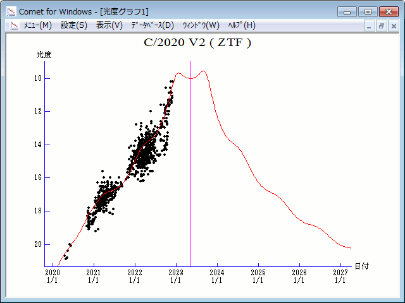This screenshot has width=405, height=303.
Task: Expand the 表示(V) view menu
Action: click(109, 25)
